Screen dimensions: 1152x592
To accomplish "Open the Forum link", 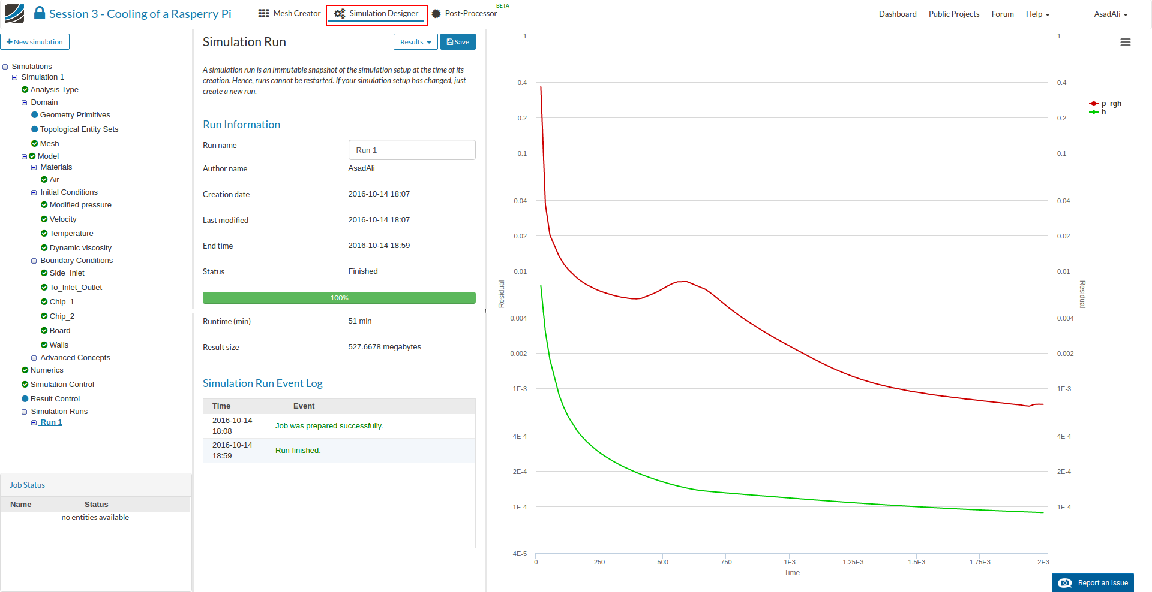I will 1003,14.
